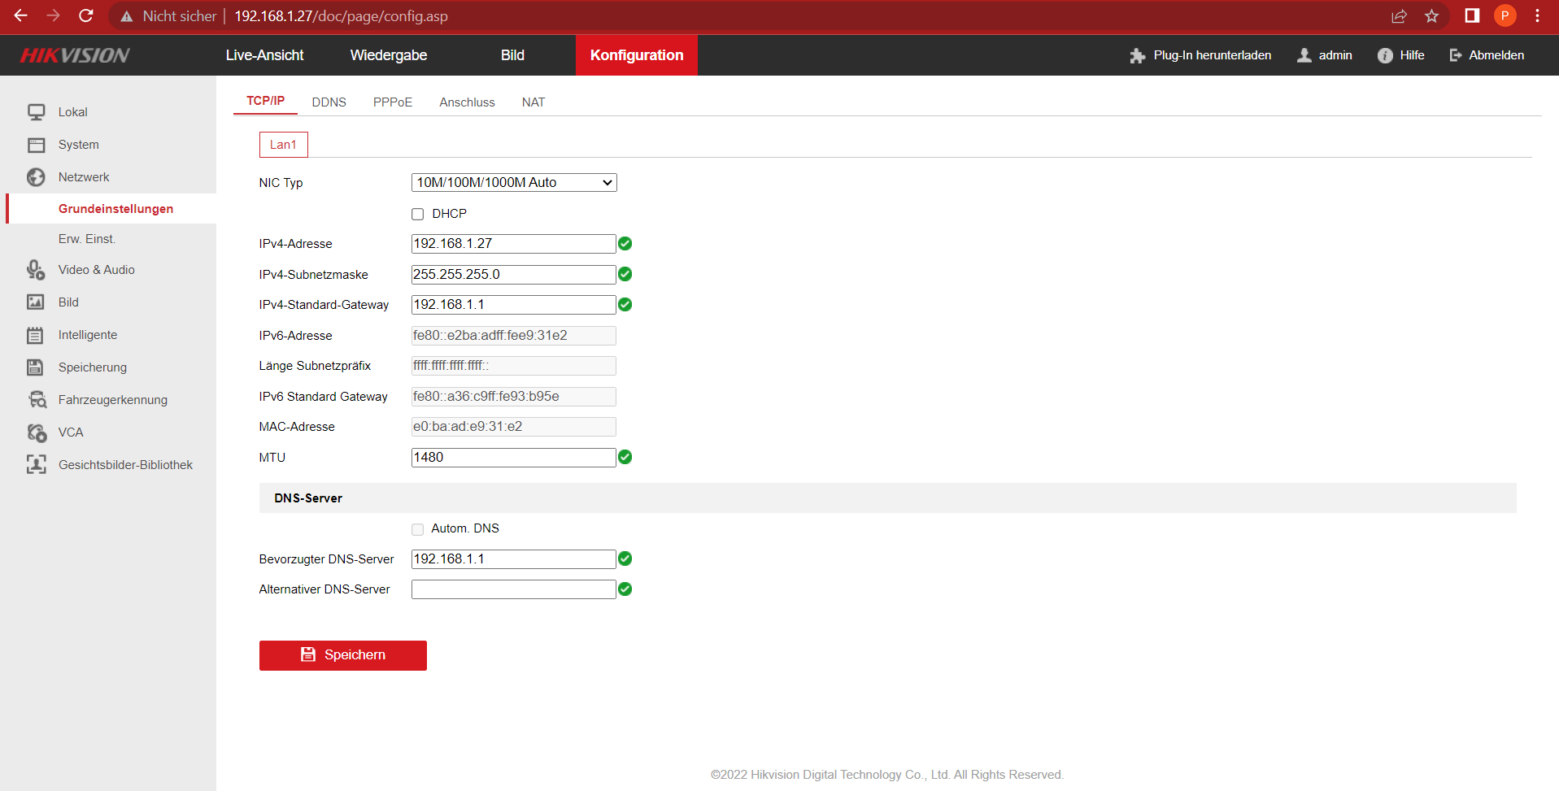Open the browser three-dot menu
Screen dimensions: 1559x791
pos(1537,16)
